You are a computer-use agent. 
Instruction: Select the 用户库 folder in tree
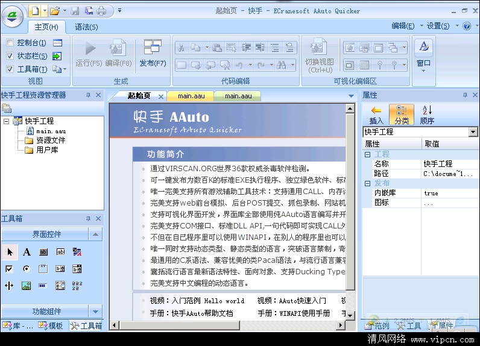click(42, 150)
